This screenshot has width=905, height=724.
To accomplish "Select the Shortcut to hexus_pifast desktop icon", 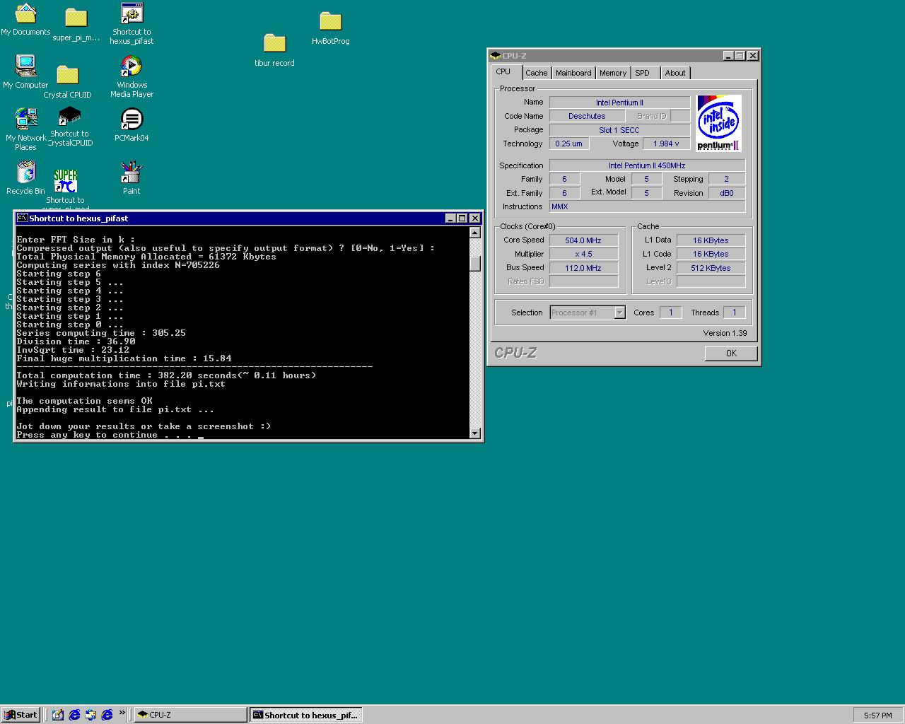I will 132,23.
